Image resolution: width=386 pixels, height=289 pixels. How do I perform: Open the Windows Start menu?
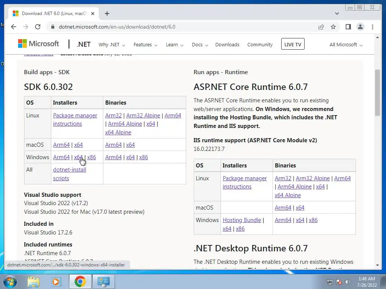coord(9,281)
